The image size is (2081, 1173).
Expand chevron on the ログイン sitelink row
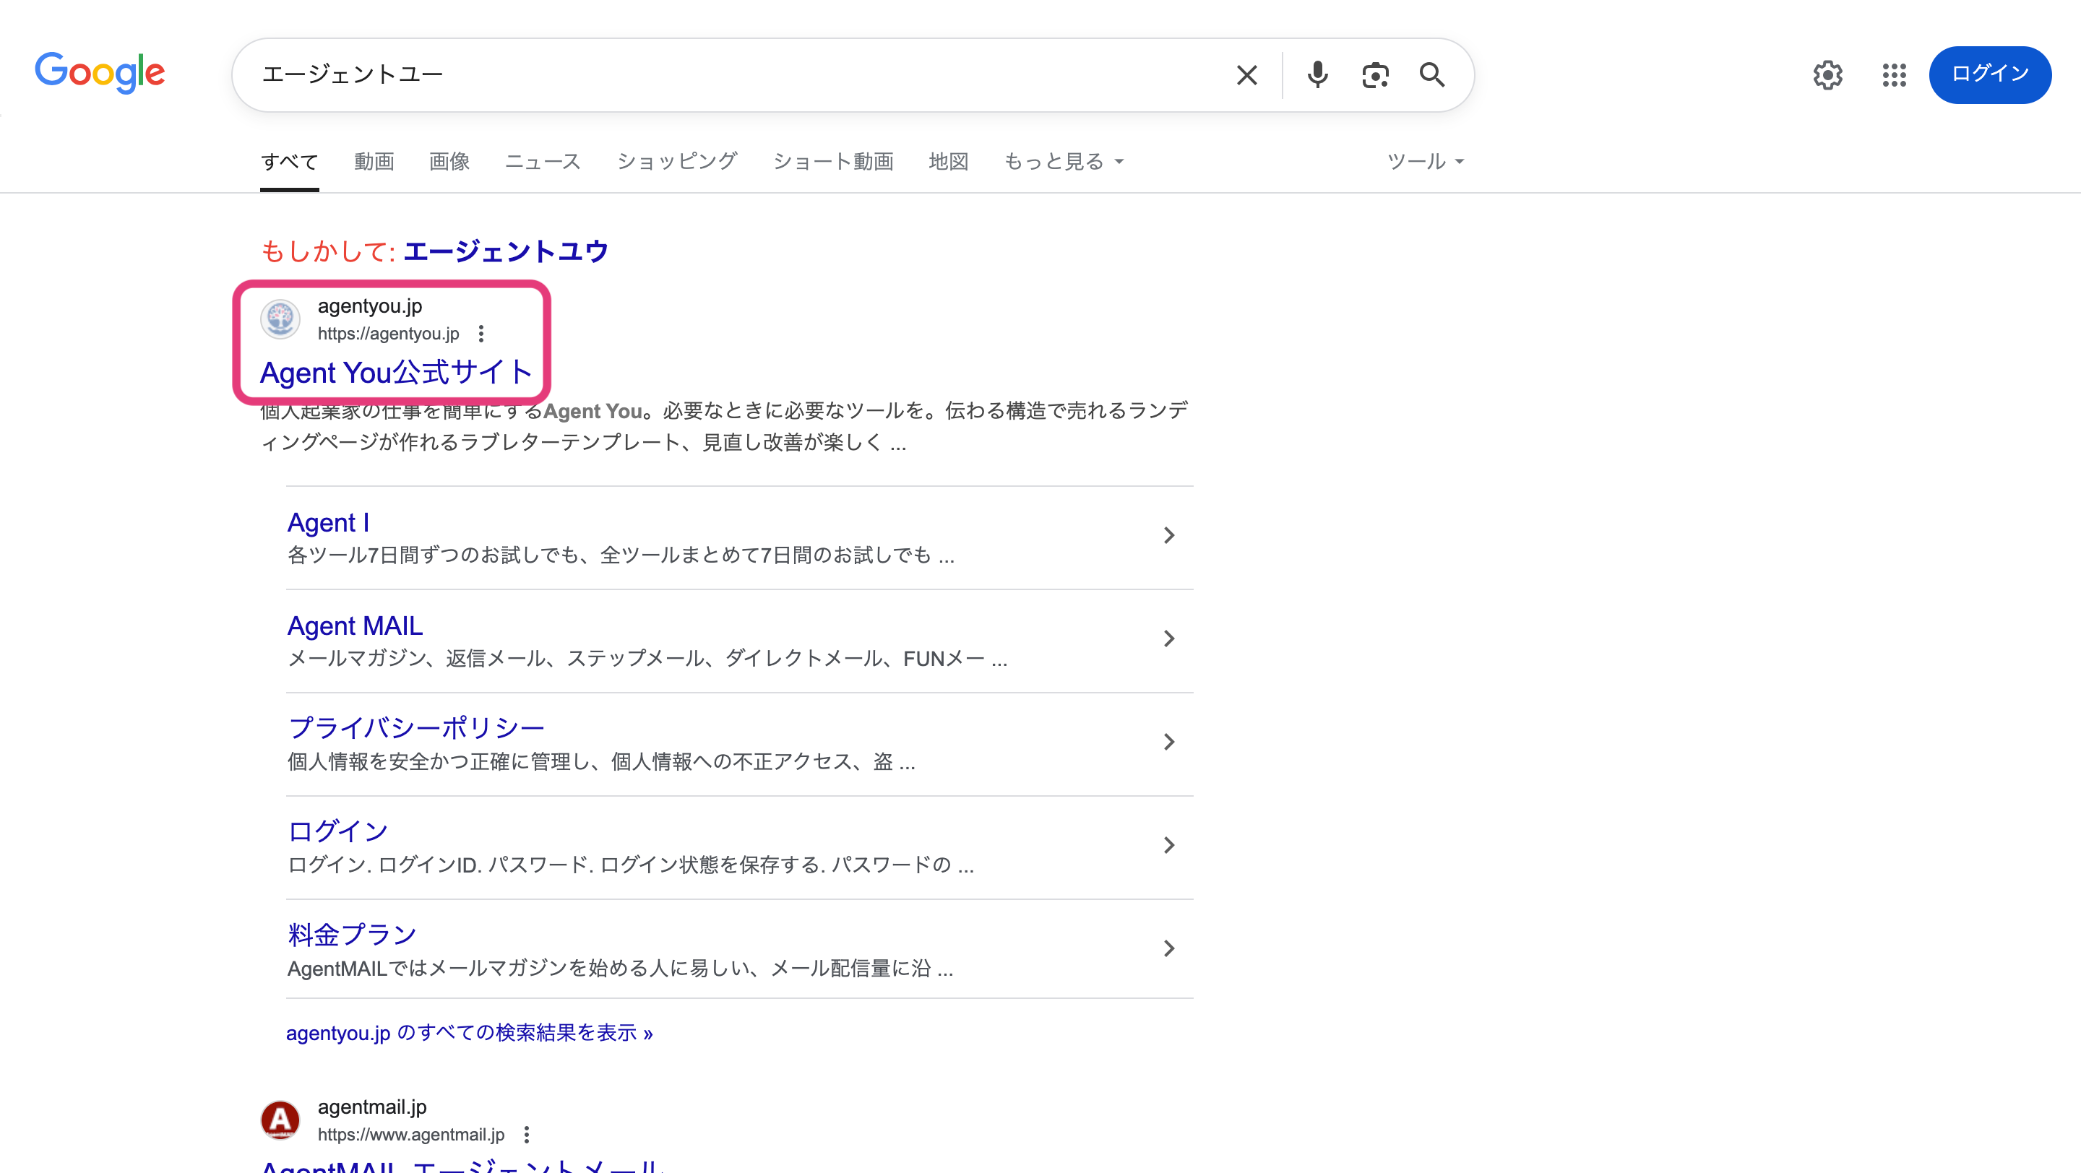1168,845
